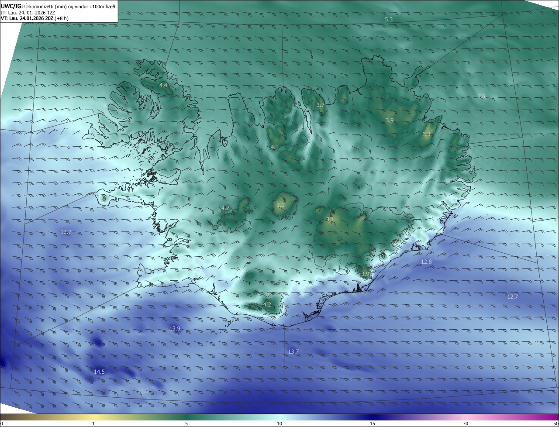
Task: Click the 5.3 value label on the map
Action: click(x=389, y=20)
